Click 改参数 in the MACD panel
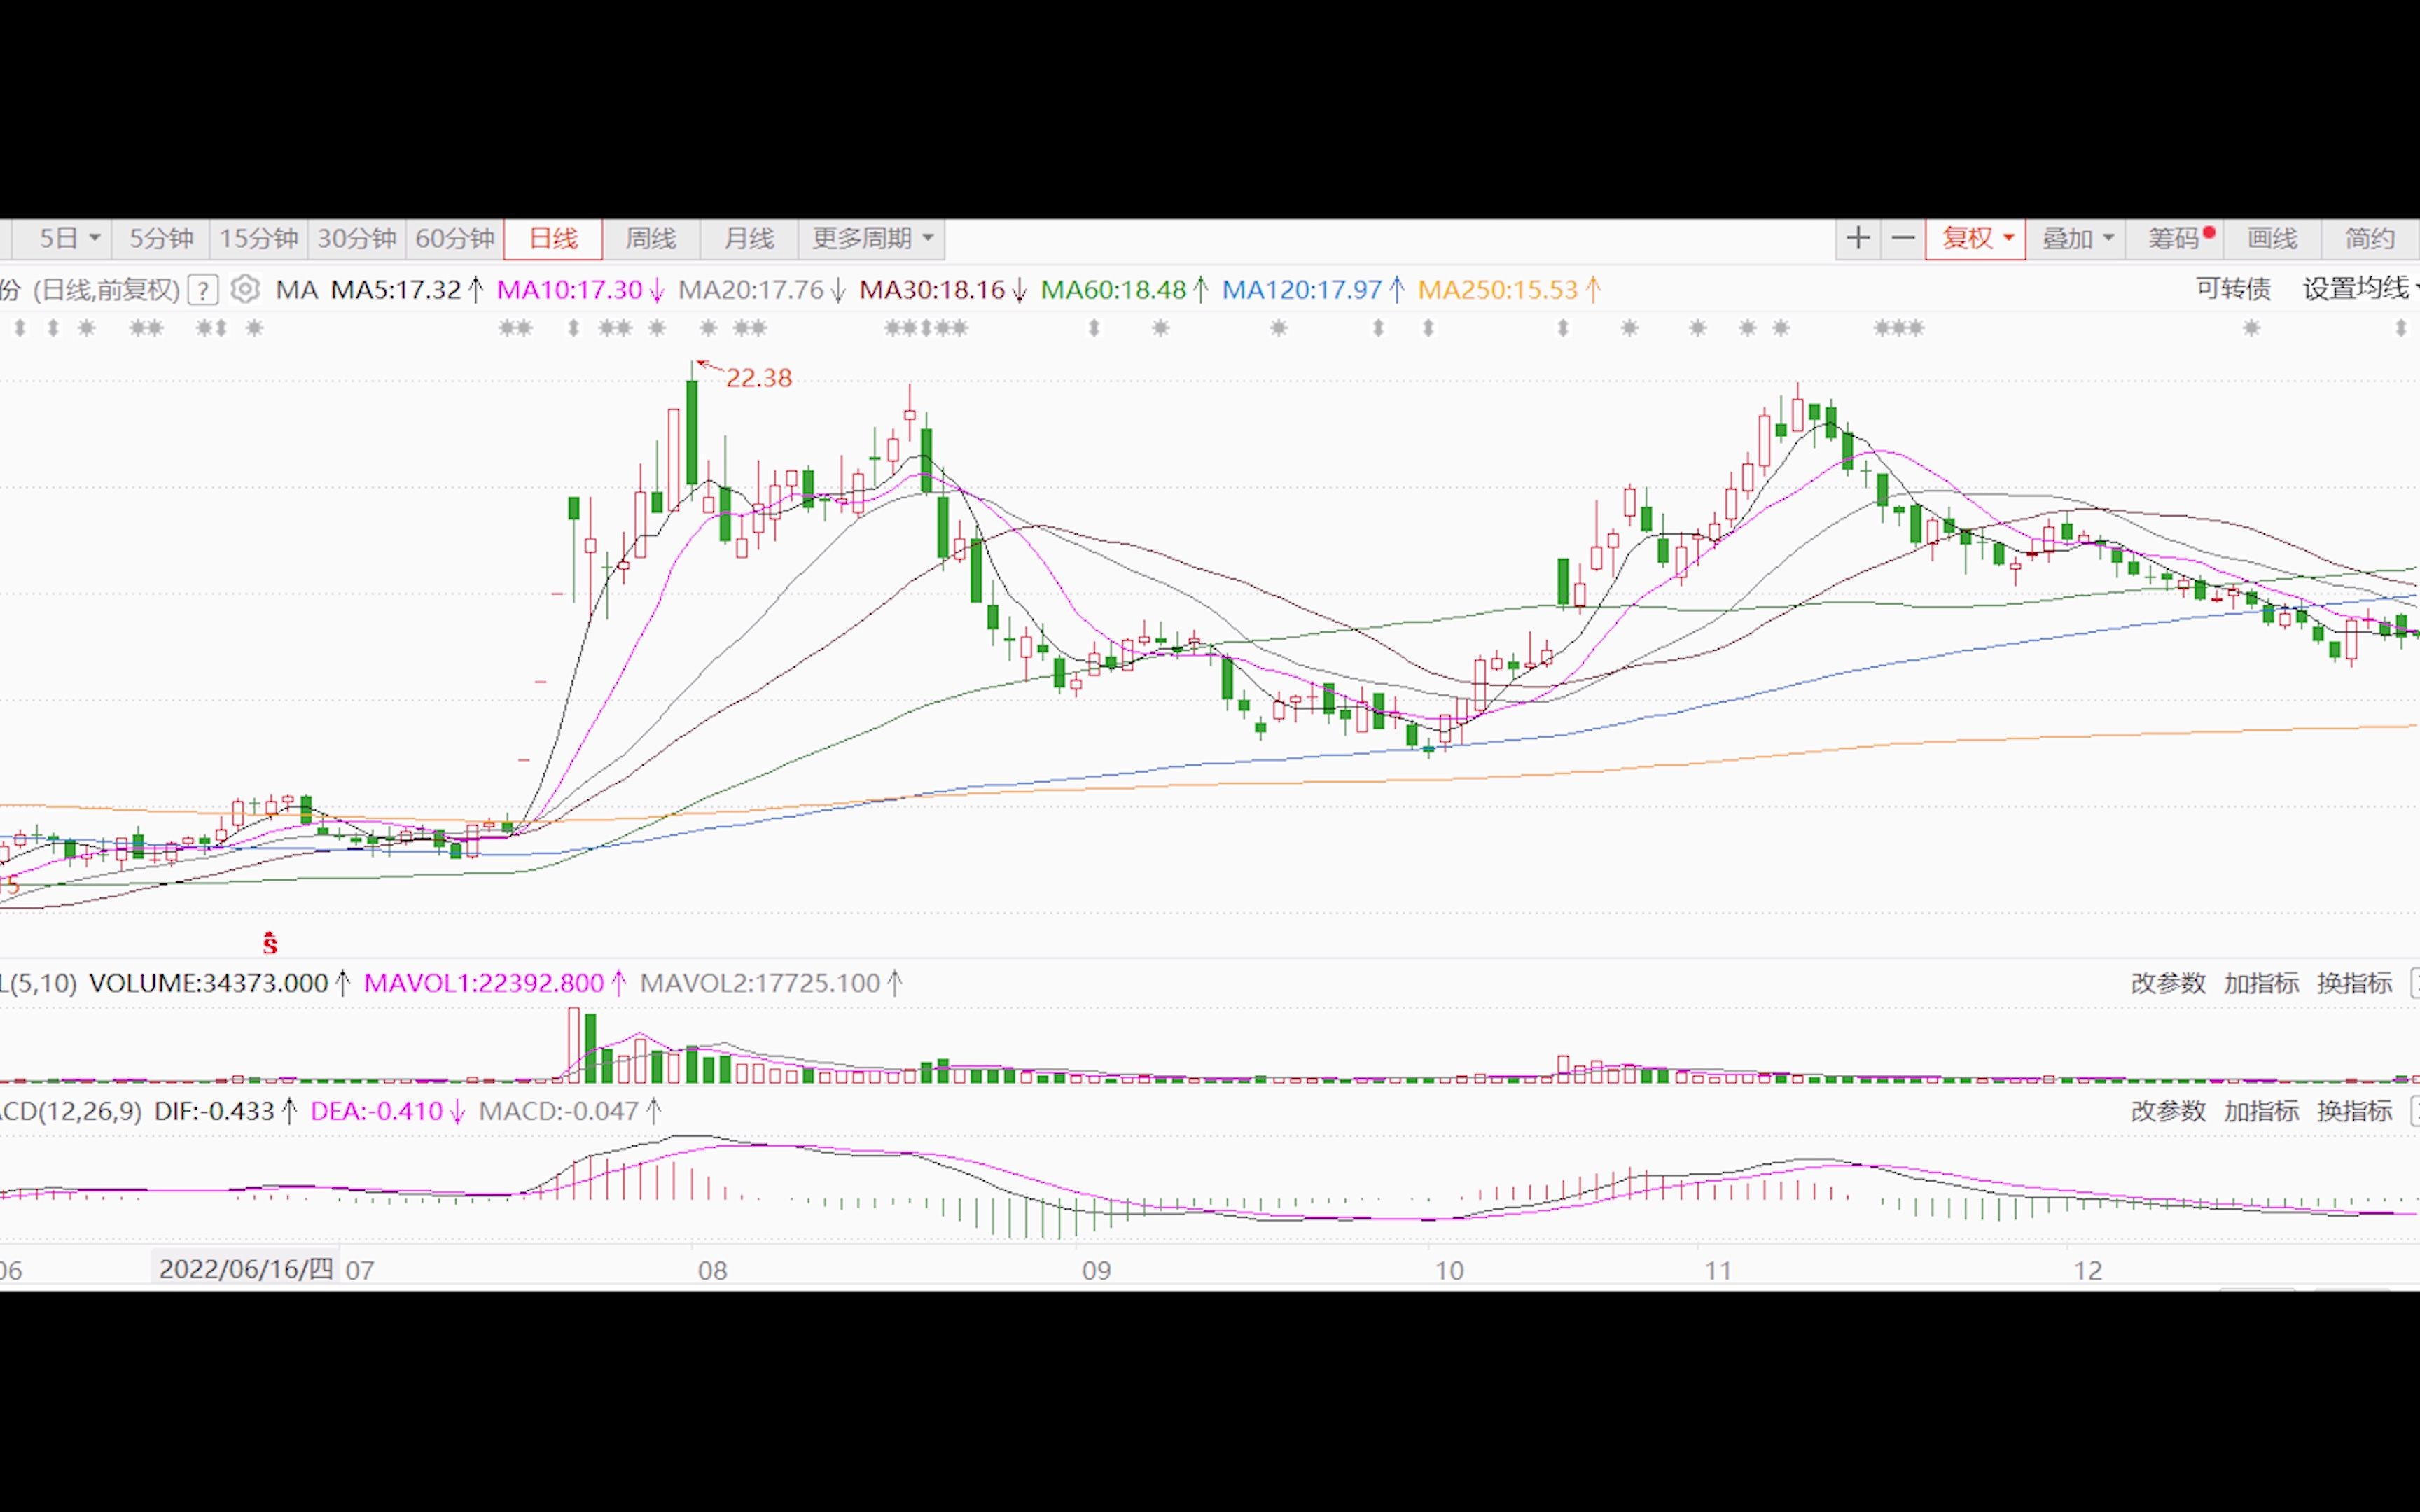2420x1512 pixels. click(x=2168, y=1111)
